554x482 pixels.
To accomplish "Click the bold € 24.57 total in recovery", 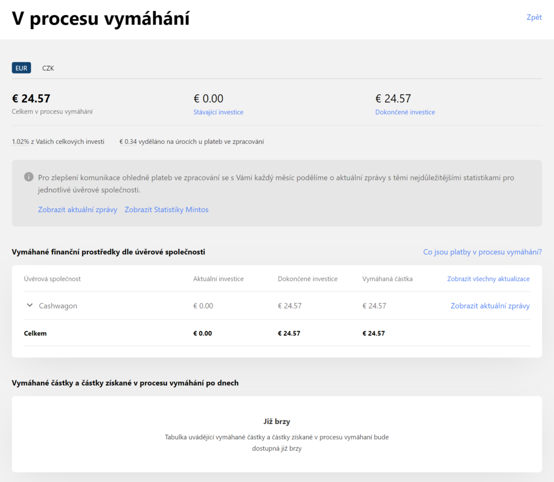I will (31, 98).
